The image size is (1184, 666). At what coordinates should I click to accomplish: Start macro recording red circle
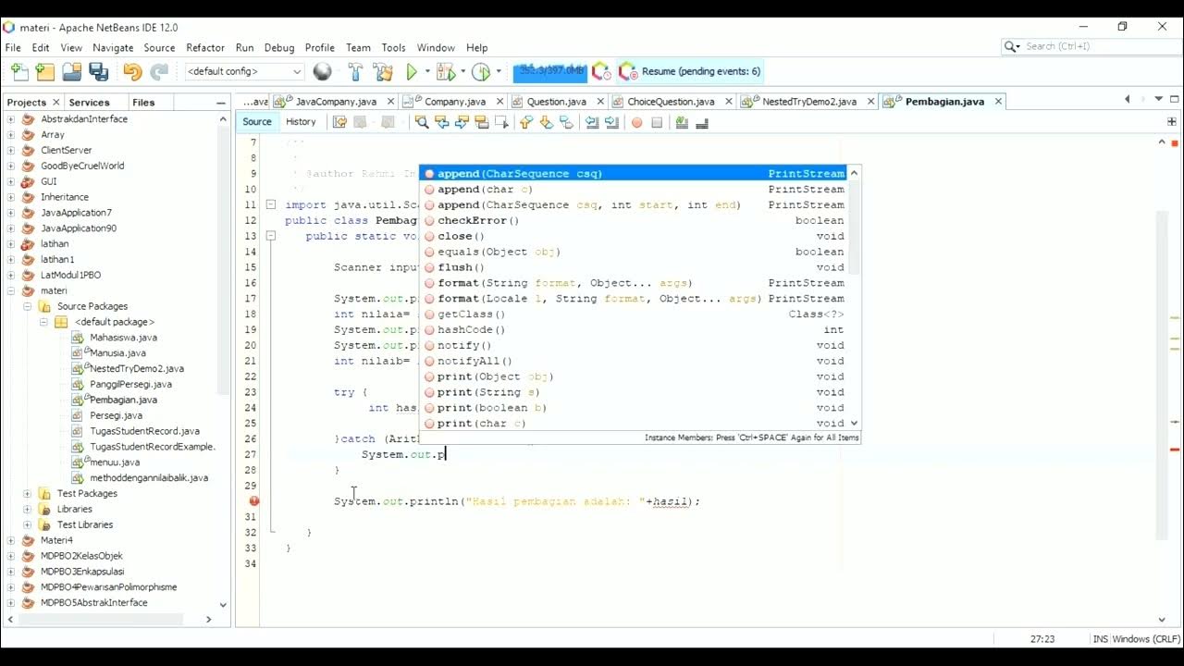click(x=636, y=122)
